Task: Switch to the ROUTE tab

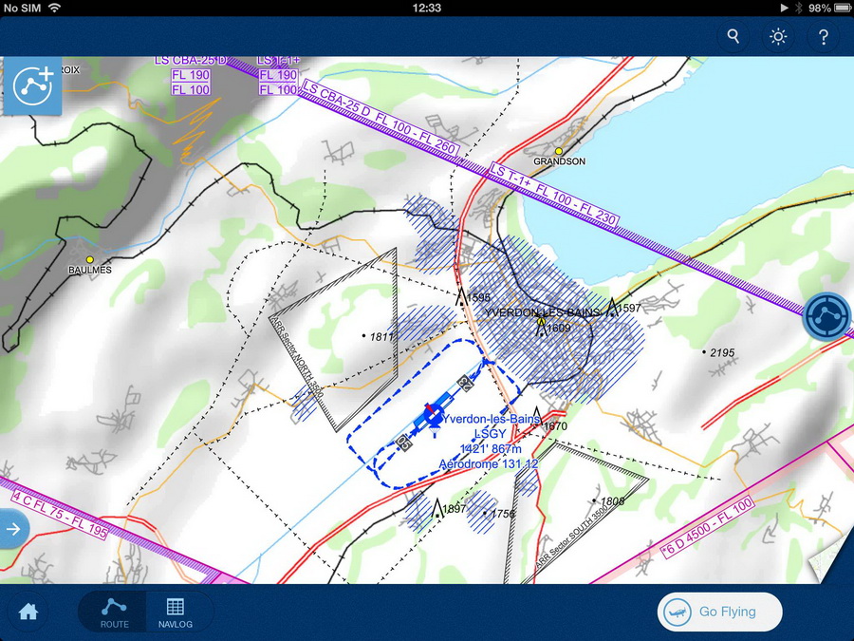Action: pos(114,612)
